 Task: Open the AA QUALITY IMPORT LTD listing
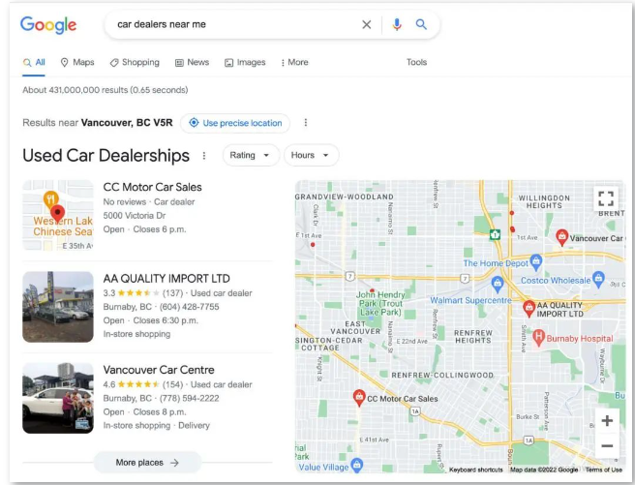click(166, 279)
